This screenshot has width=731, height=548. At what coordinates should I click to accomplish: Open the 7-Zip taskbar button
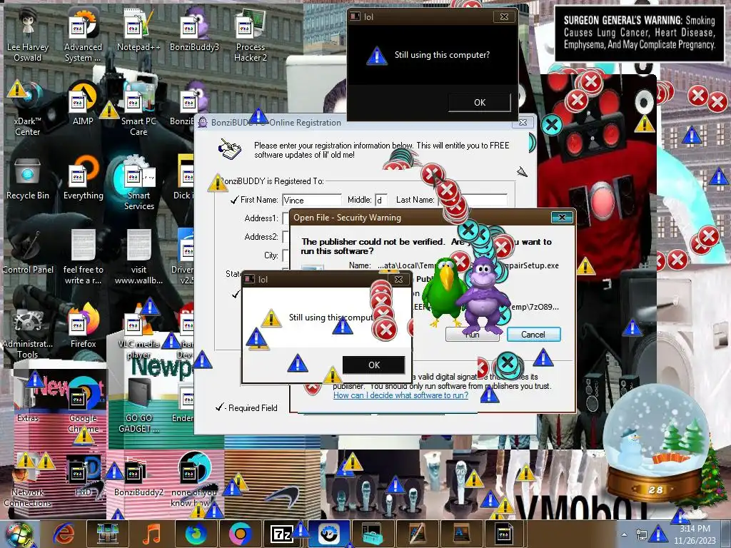click(281, 534)
